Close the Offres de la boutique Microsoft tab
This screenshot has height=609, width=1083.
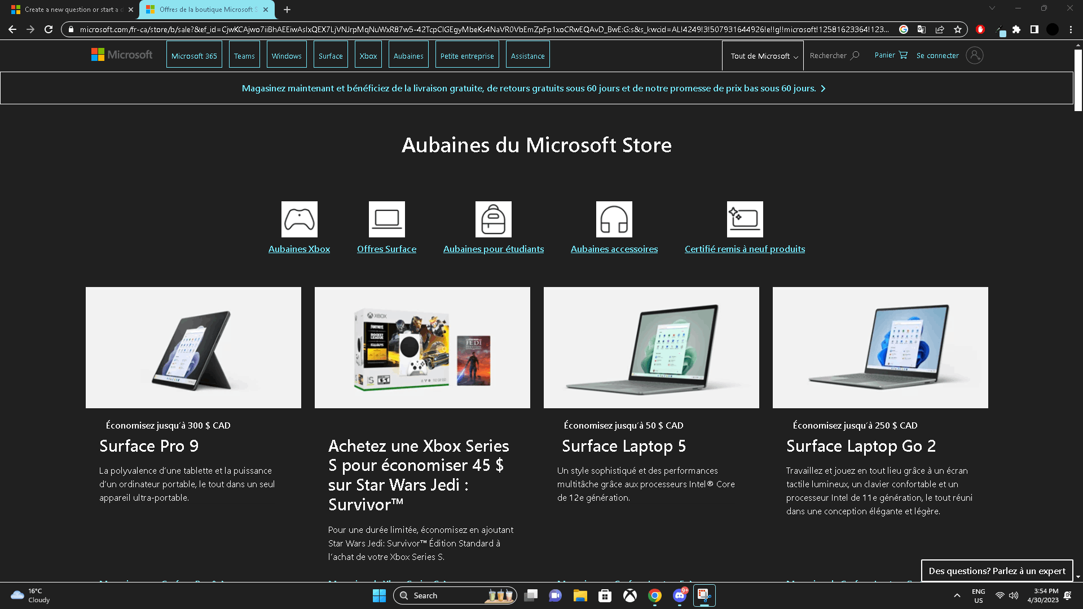point(266,10)
